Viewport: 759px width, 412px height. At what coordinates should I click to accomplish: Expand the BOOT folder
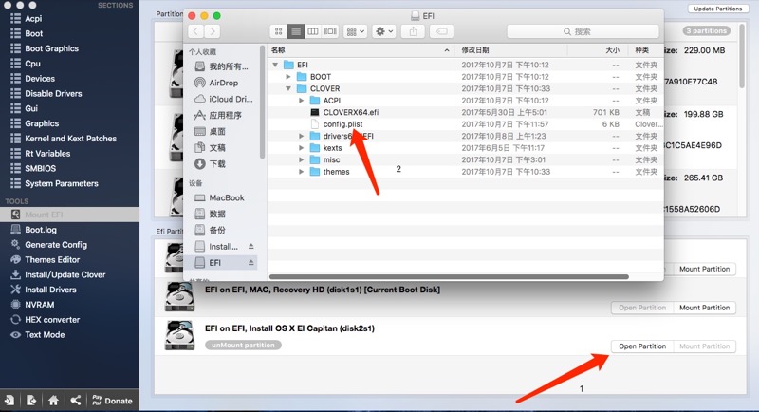tap(288, 77)
